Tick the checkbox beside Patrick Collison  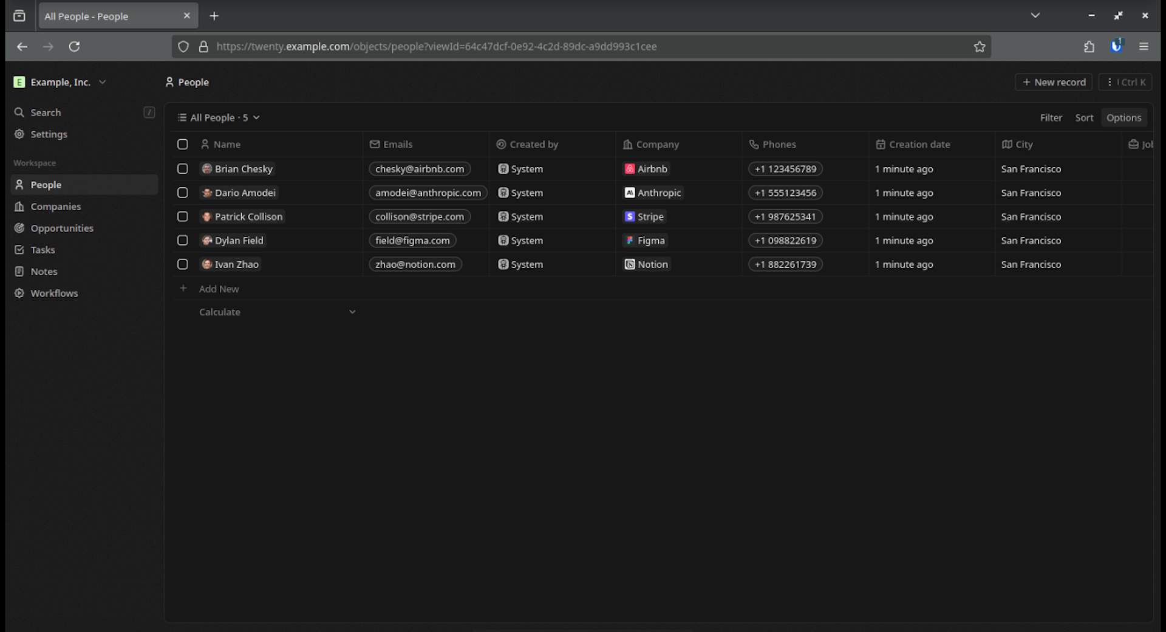point(182,216)
